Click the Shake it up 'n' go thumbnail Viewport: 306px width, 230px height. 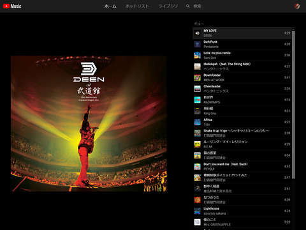coord(198,133)
